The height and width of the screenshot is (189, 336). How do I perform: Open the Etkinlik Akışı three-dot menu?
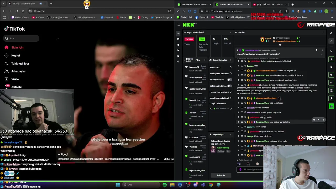pos(205,60)
